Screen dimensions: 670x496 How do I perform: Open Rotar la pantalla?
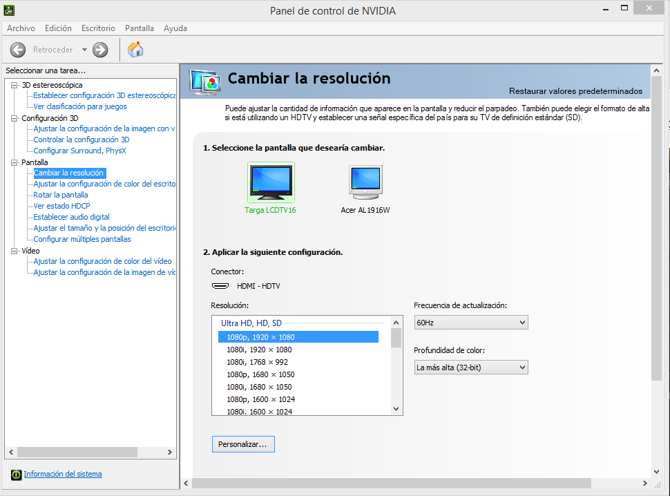pos(61,195)
